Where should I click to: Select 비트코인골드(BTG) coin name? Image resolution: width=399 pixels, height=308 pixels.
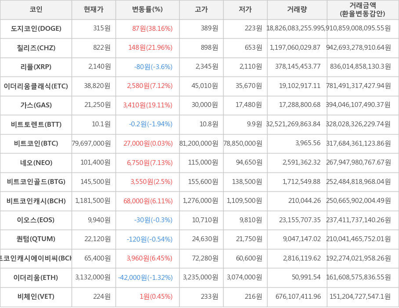[36, 182]
